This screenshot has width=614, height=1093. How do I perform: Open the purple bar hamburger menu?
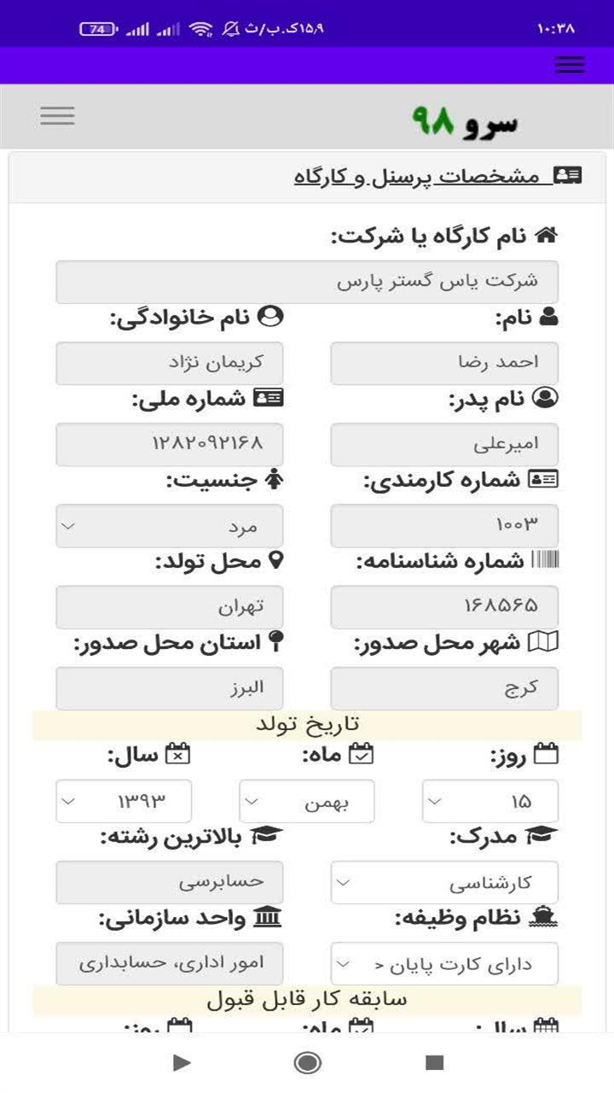569,65
